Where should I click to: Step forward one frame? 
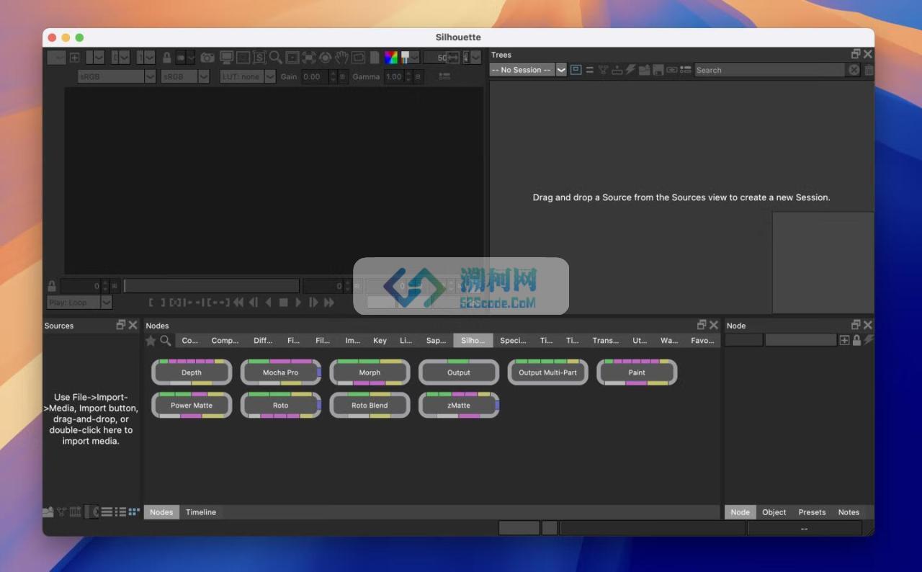[313, 303]
